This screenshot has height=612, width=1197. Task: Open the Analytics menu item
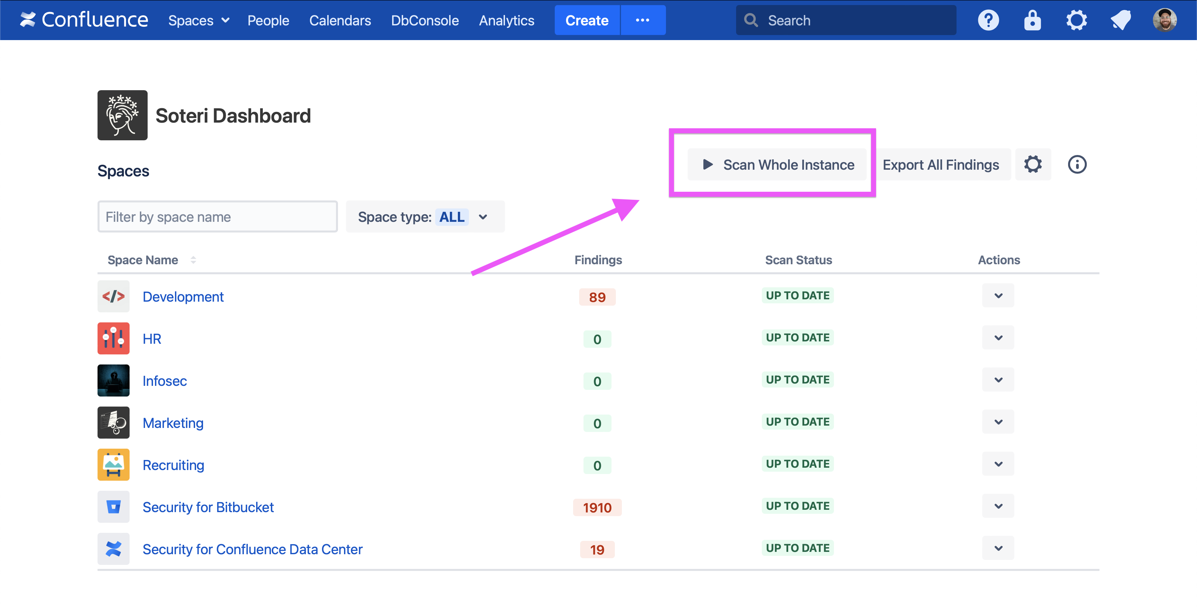[x=507, y=20]
